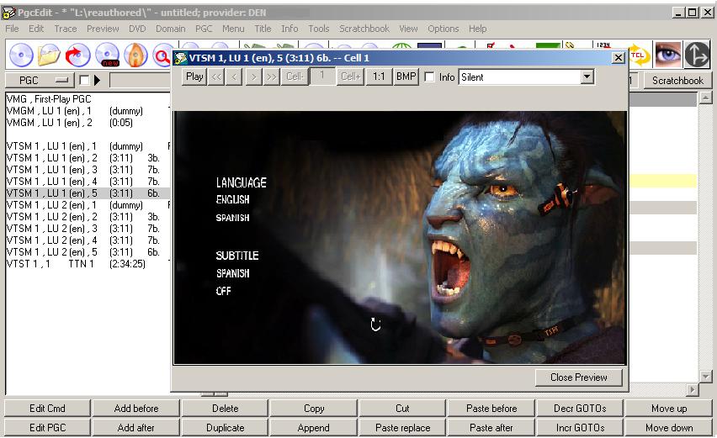Open the Edit menu
The height and width of the screenshot is (438, 717).
(36, 29)
